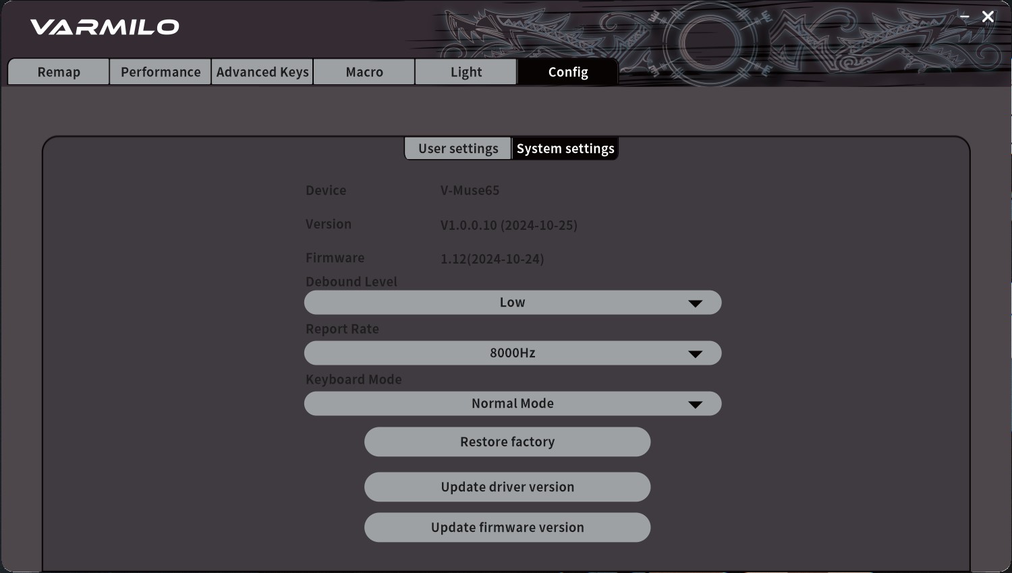This screenshot has height=573, width=1012.
Task: Click the Firmware label
Action: pyautogui.click(x=335, y=258)
